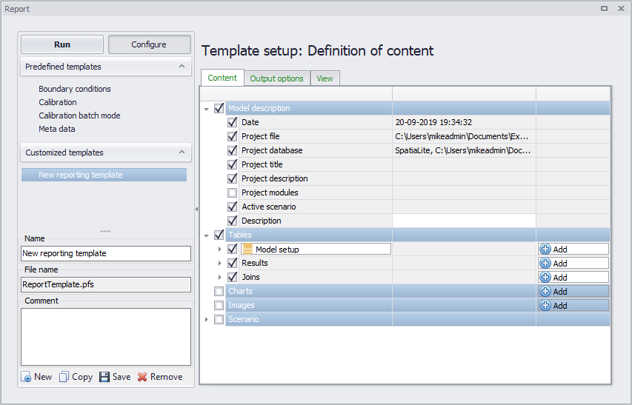
Task: Click the Configure button
Action: 149,44
